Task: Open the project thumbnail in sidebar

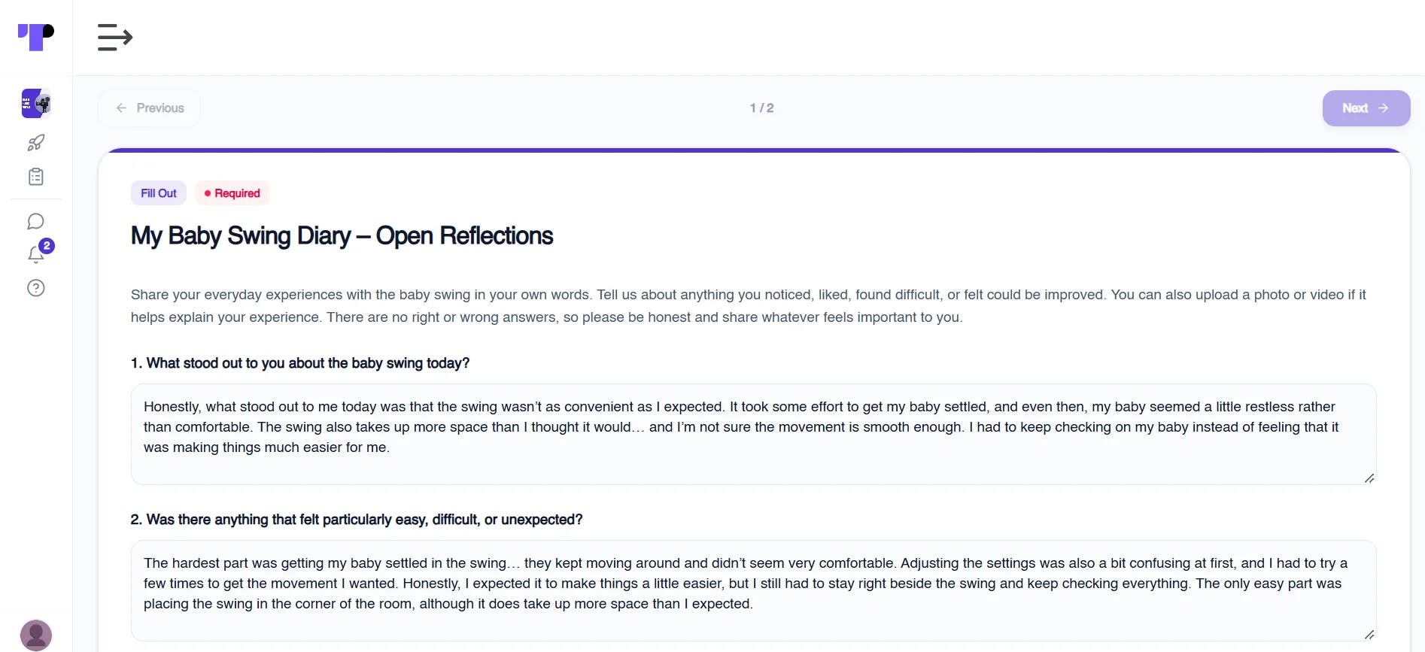Action: tap(36, 103)
